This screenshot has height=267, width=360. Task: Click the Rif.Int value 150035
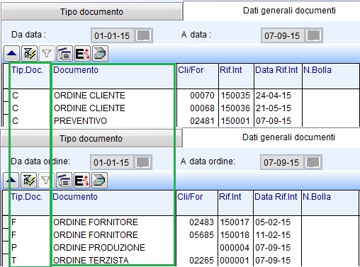pyautogui.click(x=235, y=96)
